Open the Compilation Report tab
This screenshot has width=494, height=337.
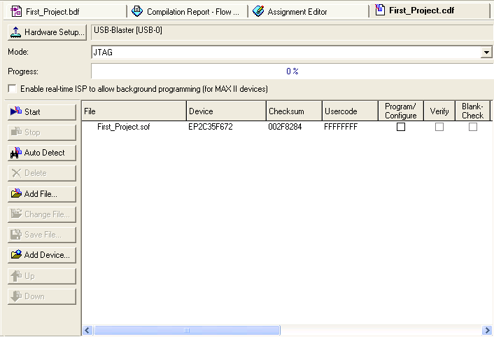[188, 11]
